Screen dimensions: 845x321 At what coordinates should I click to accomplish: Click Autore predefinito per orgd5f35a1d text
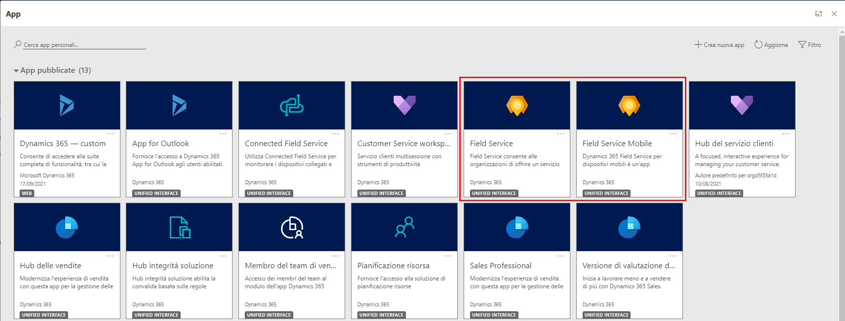tap(736, 175)
